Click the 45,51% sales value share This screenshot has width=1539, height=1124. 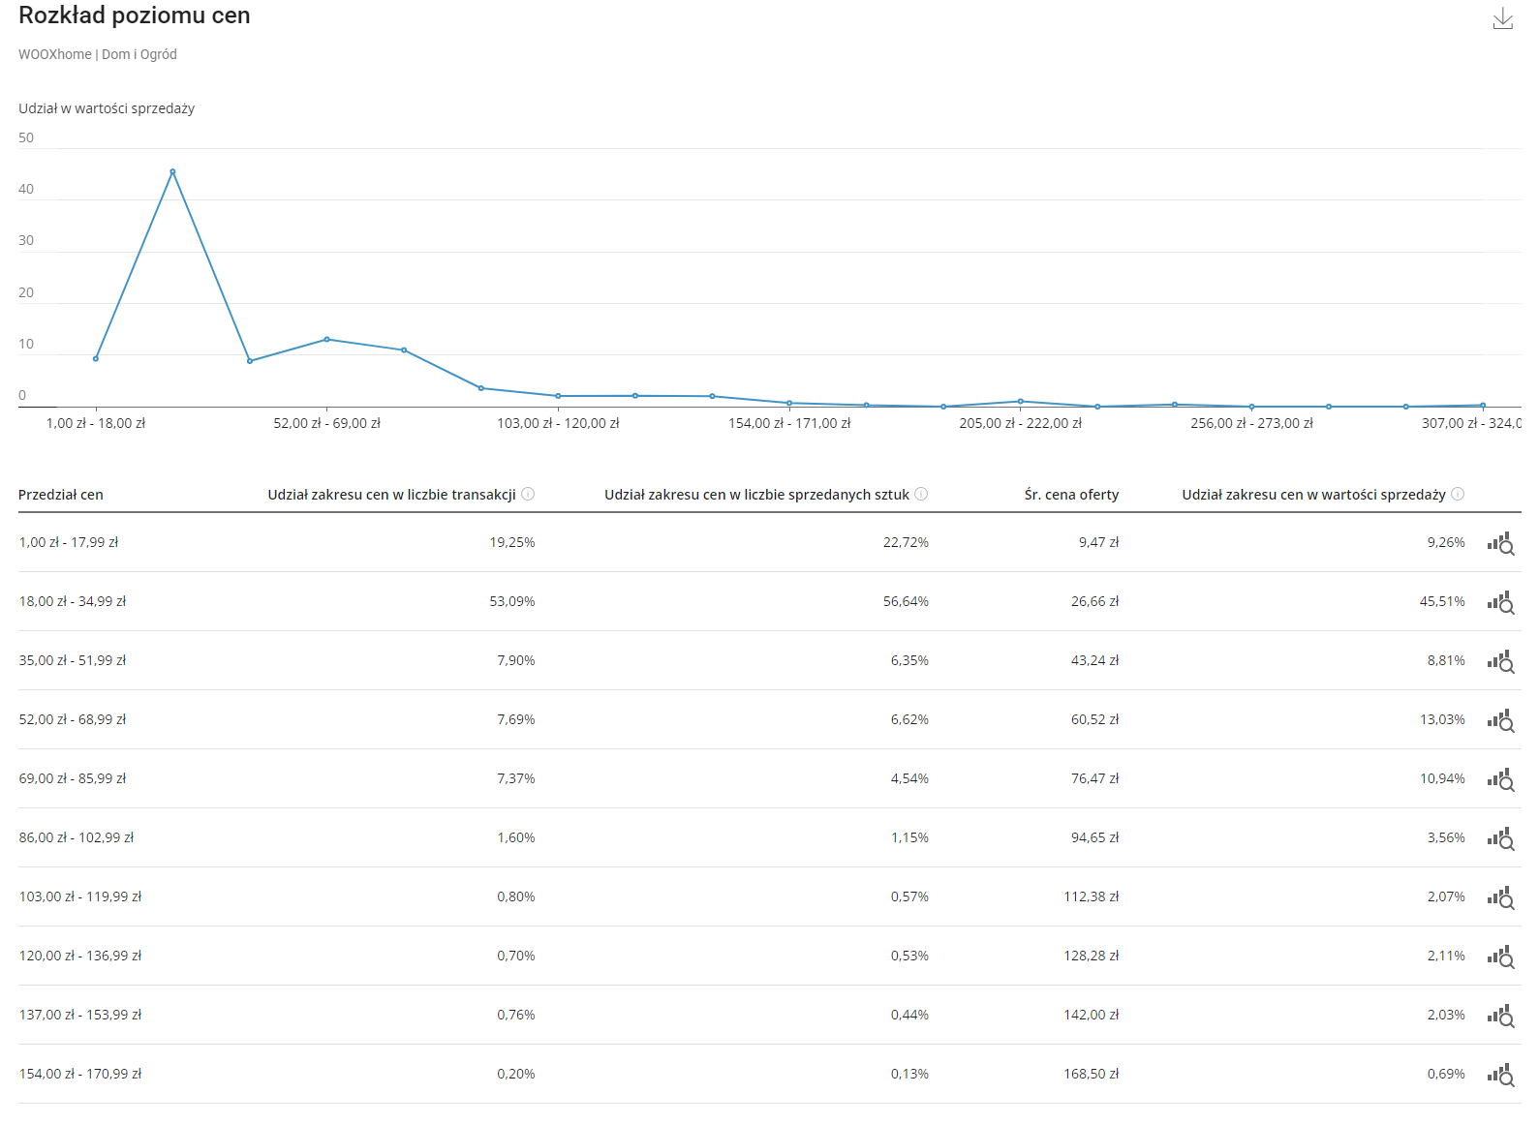(x=1442, y=601)
